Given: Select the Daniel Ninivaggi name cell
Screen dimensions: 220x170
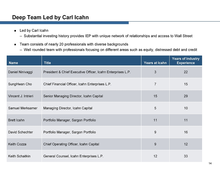Looking at the screenshot, I should point(20,72).
